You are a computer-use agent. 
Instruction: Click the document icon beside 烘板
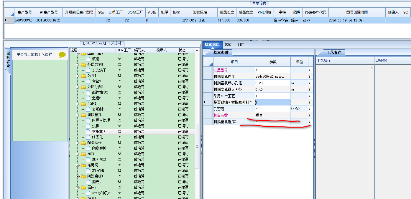88,126
